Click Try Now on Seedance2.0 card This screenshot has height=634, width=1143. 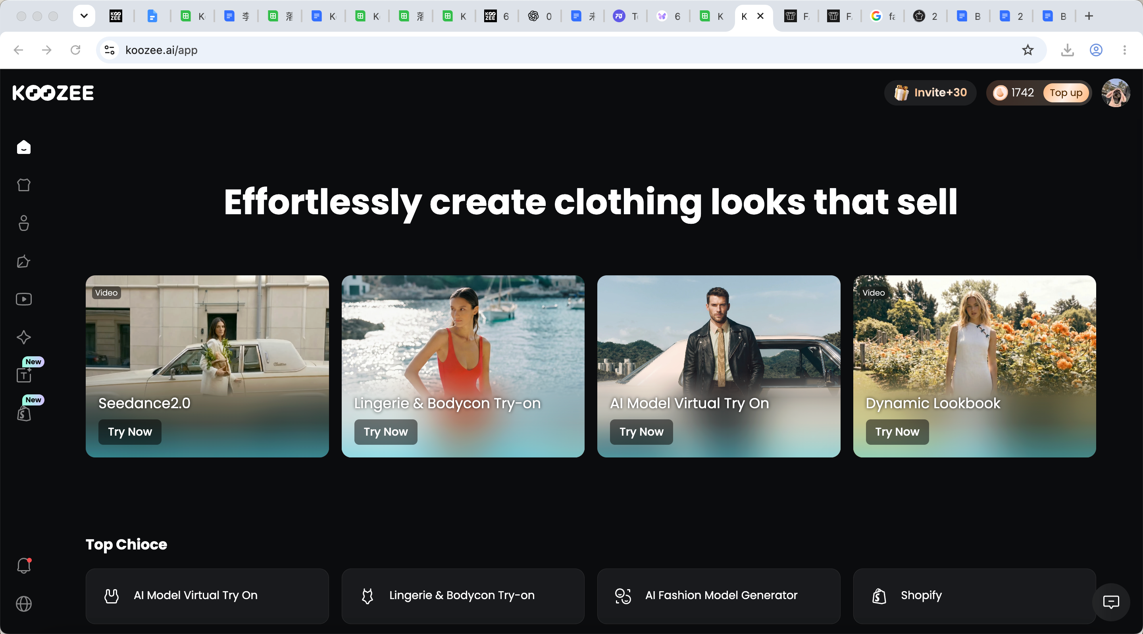(130, 432)
